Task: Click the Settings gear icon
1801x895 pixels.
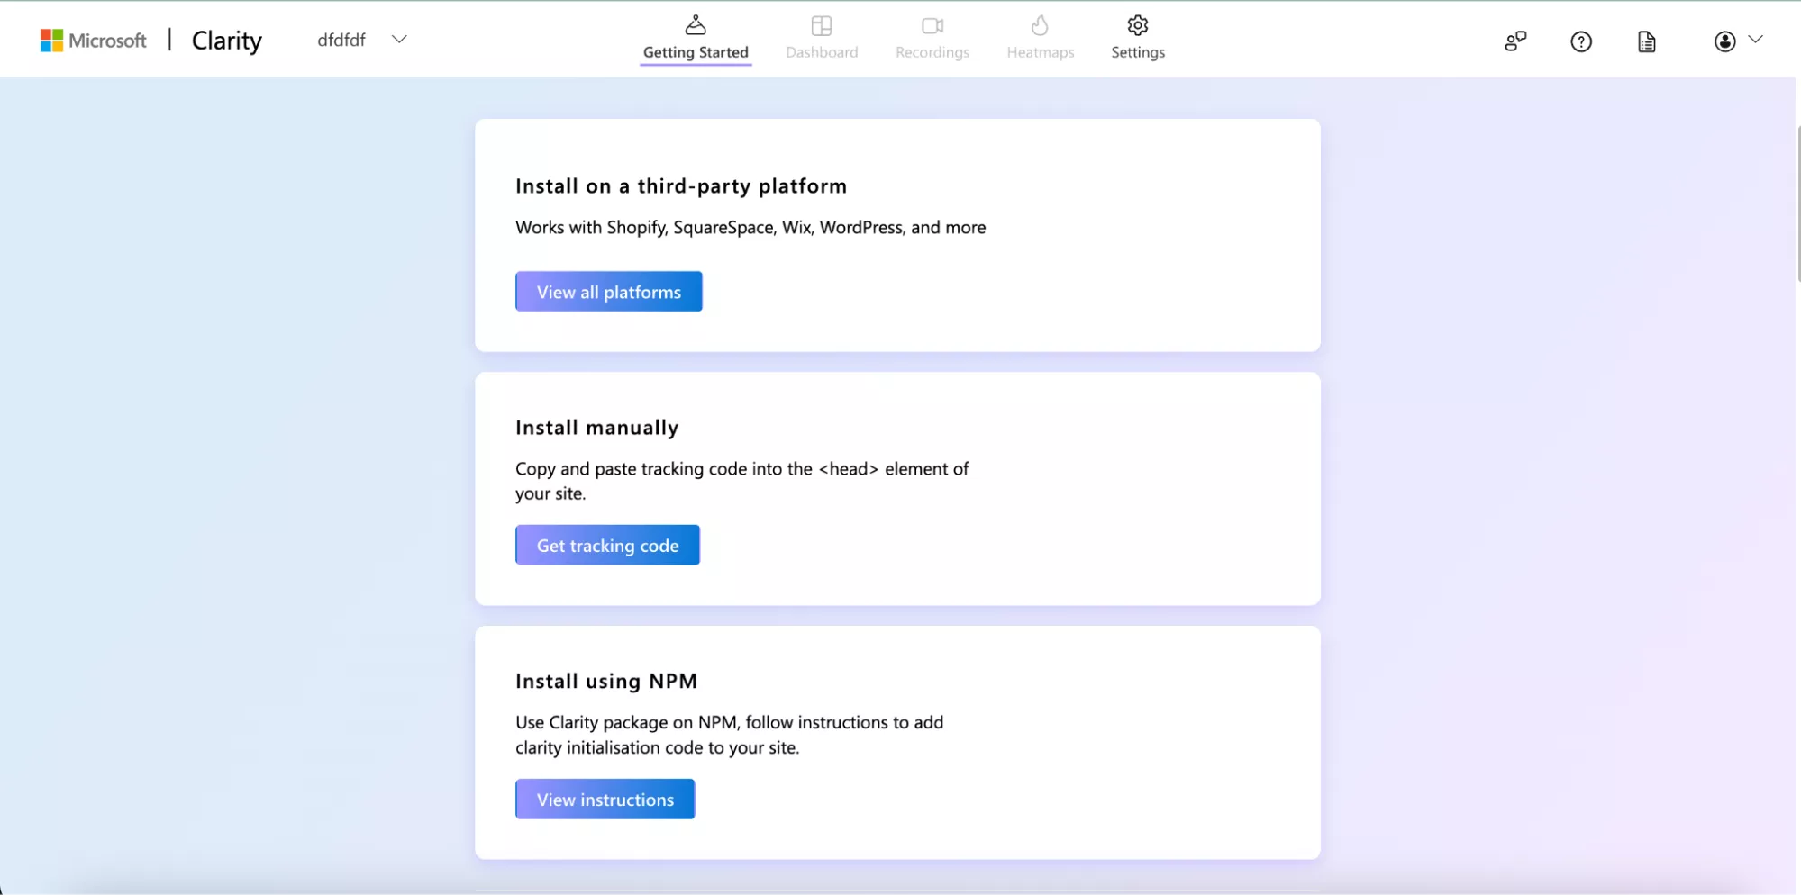Action: pos(1137,25)
